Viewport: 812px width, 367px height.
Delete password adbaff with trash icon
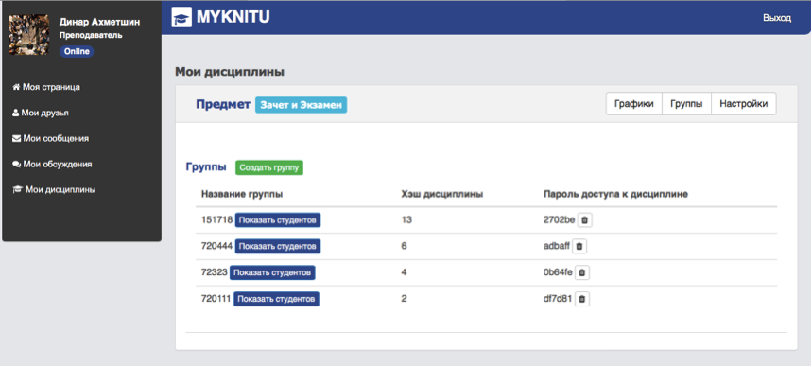[x=579, y=246]
